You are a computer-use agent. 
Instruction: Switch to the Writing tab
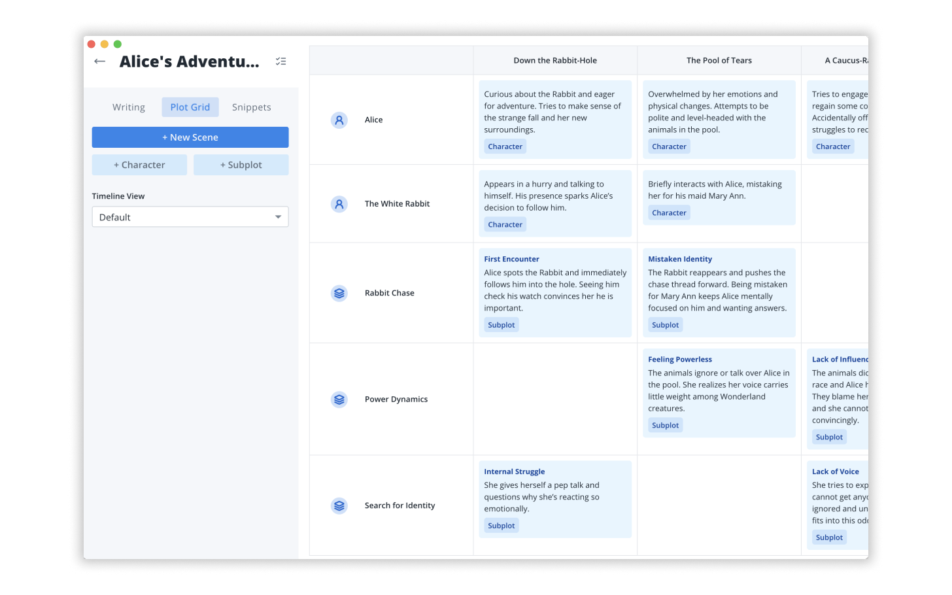click(x=128, y=107)
